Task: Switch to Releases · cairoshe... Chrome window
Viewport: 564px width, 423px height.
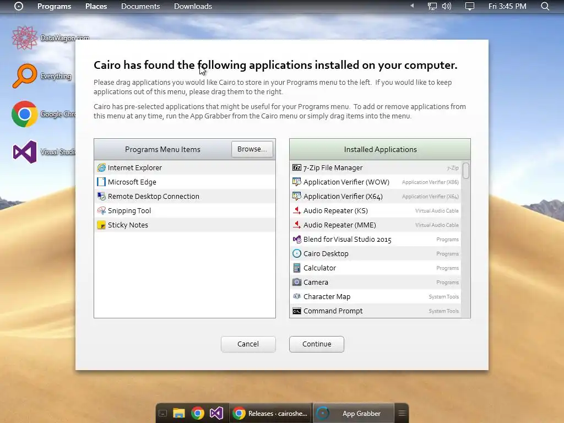Action: (270, 413)
